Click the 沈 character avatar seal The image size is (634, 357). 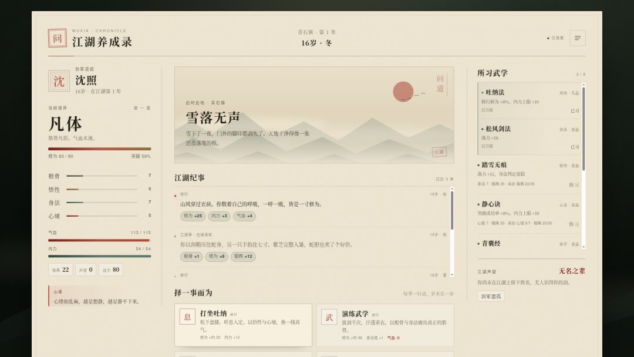tap(59, 81)
